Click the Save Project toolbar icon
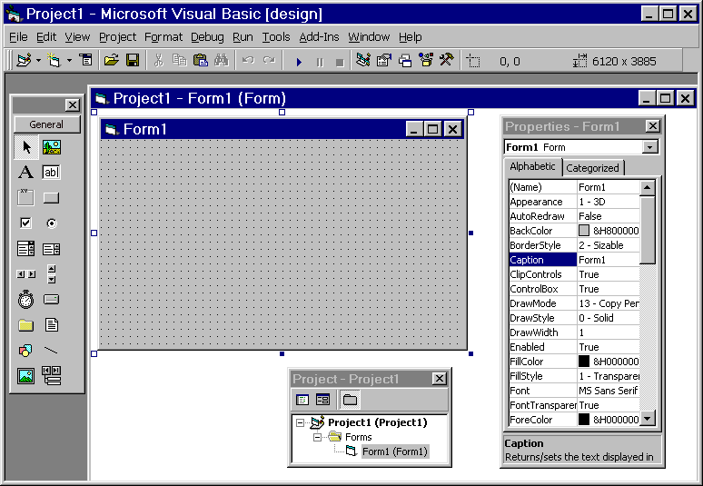 (133, 60)
